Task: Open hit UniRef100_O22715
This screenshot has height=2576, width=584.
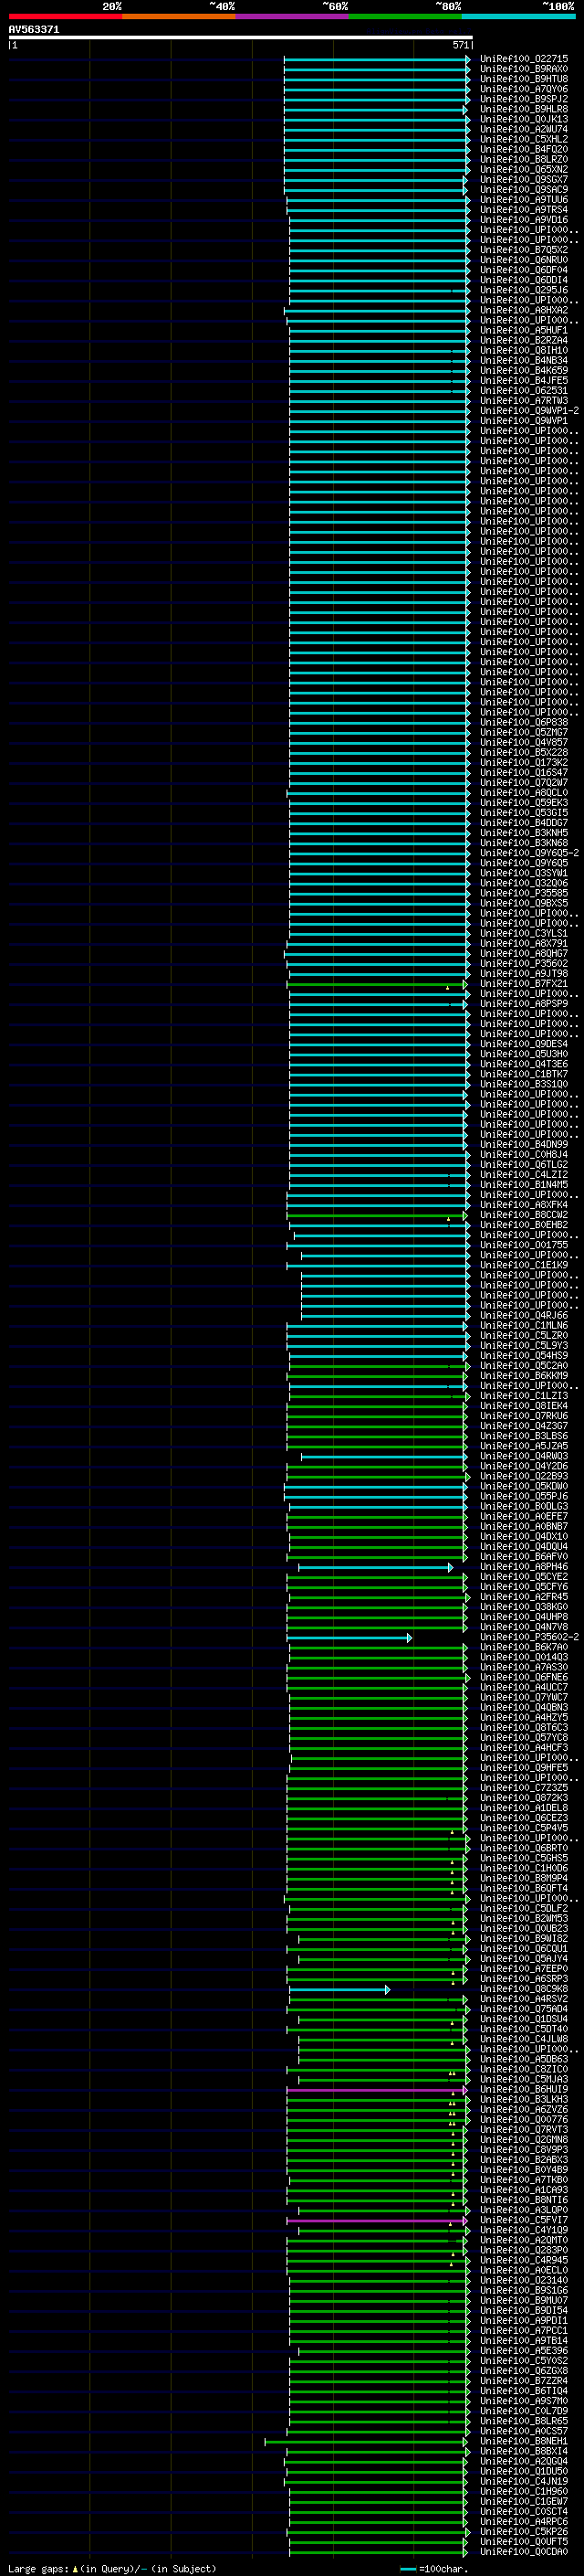Action: (523, 59)
